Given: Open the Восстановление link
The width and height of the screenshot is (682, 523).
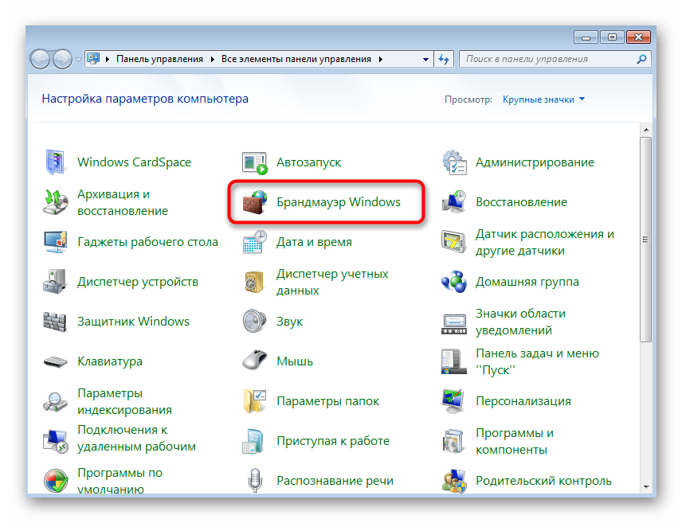Looking at the screenshot, I should [521, 202].
